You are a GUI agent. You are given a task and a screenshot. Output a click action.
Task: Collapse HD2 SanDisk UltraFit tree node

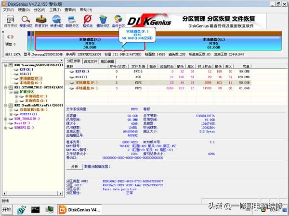[x=6, y=105]
